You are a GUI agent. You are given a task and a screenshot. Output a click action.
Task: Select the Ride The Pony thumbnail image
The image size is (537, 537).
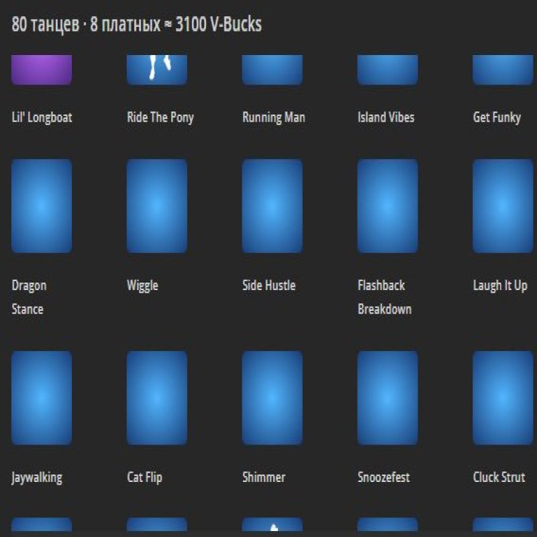[157, 70]
